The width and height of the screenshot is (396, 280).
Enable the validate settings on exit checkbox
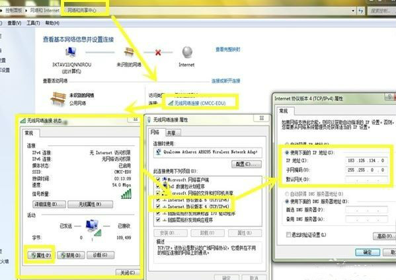click(288, 235)
